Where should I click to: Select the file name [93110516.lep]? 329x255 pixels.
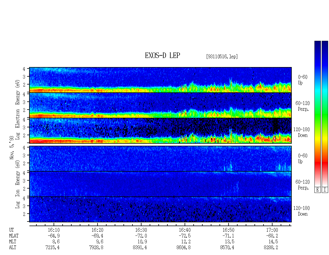point(222,56)
